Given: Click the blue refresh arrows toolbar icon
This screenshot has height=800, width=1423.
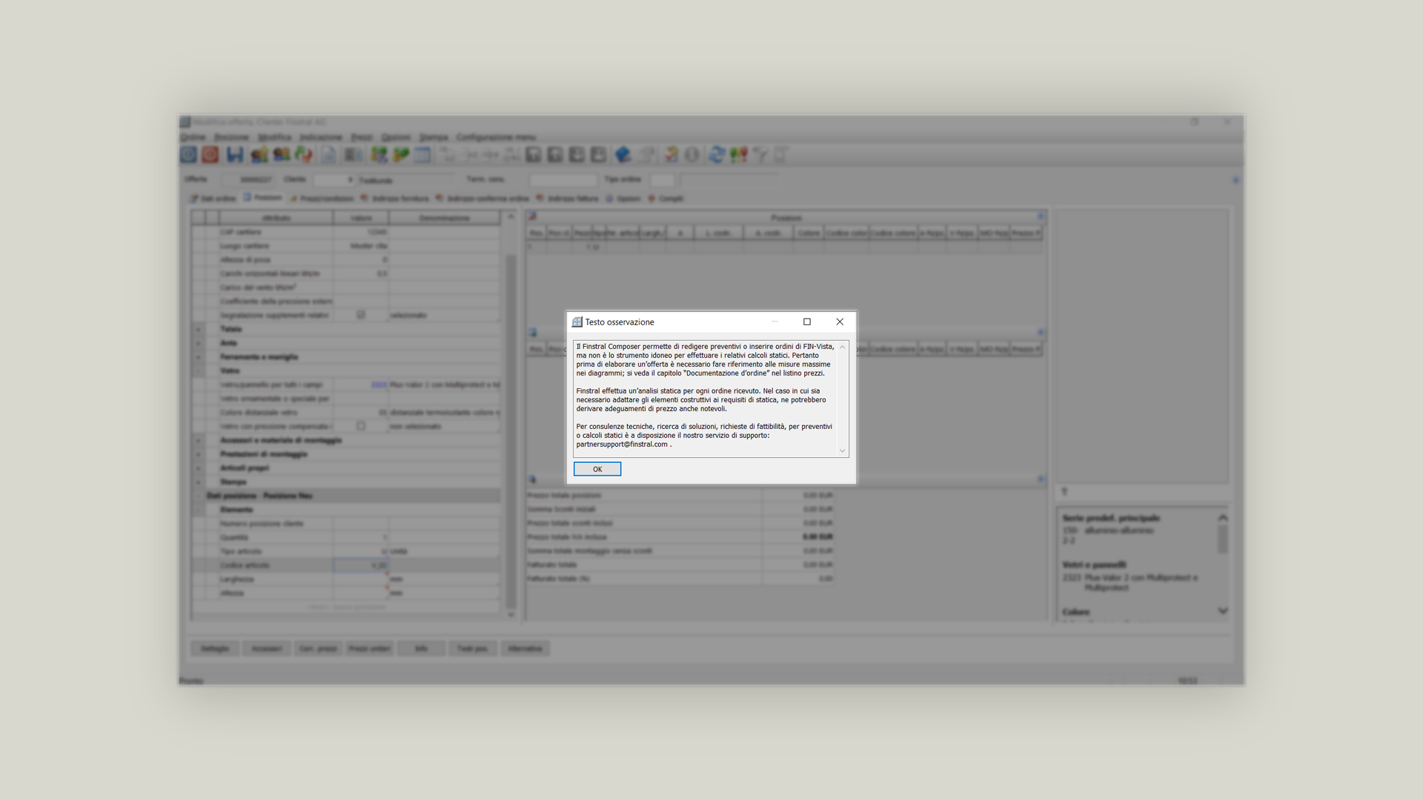Looking at the screenshot, I should pyautogui.click(x=716, y=155).
